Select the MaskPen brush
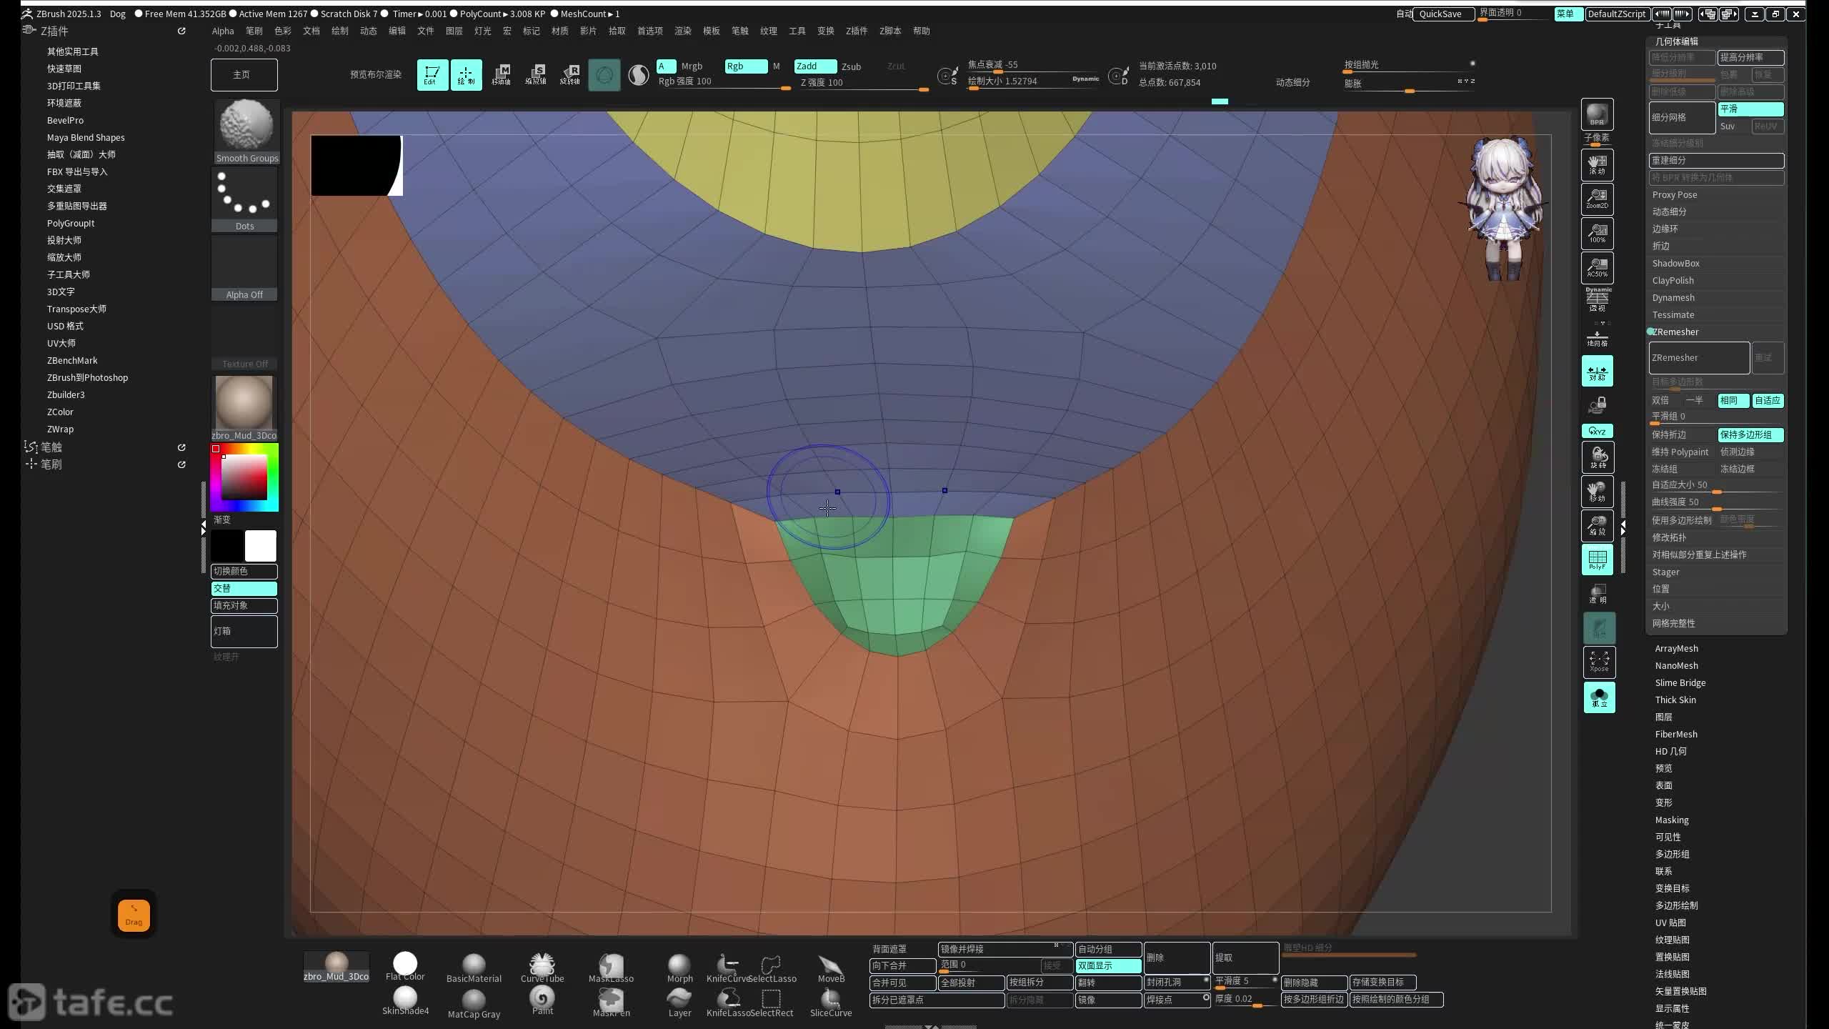Screen dimensions: 1829x1029 coord(611,1002)
